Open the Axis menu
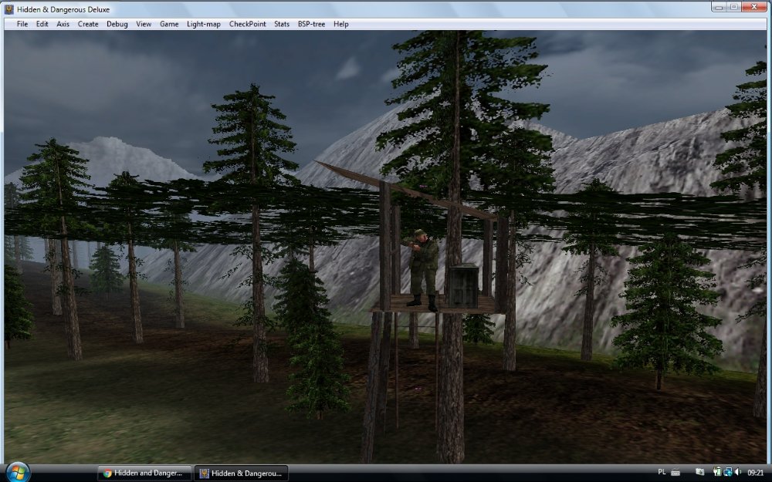 click(63, 24)
